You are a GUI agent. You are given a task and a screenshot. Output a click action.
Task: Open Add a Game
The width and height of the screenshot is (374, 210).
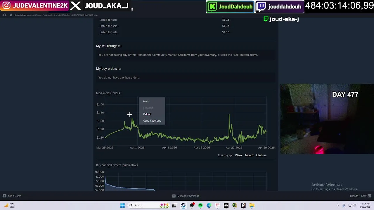click(x=14, y=196)
